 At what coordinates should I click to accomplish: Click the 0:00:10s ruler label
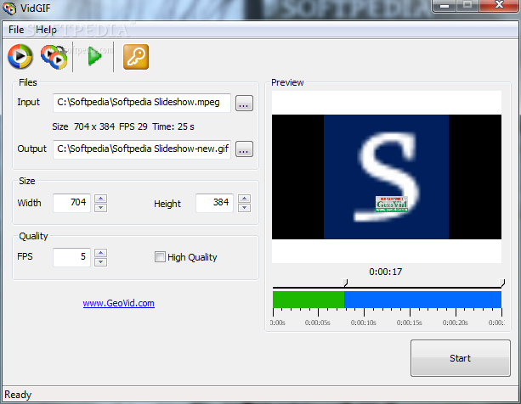click(x=363, y=323)
